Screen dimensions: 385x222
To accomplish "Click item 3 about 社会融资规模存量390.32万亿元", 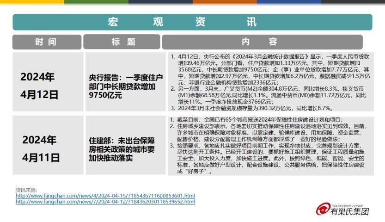I will [252, 108].
